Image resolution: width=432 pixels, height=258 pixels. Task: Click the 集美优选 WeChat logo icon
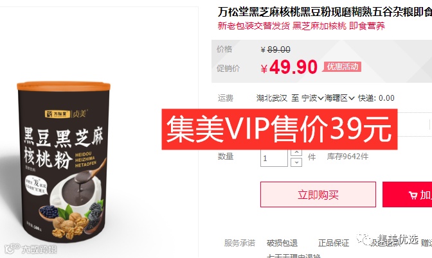click(364, 239)
